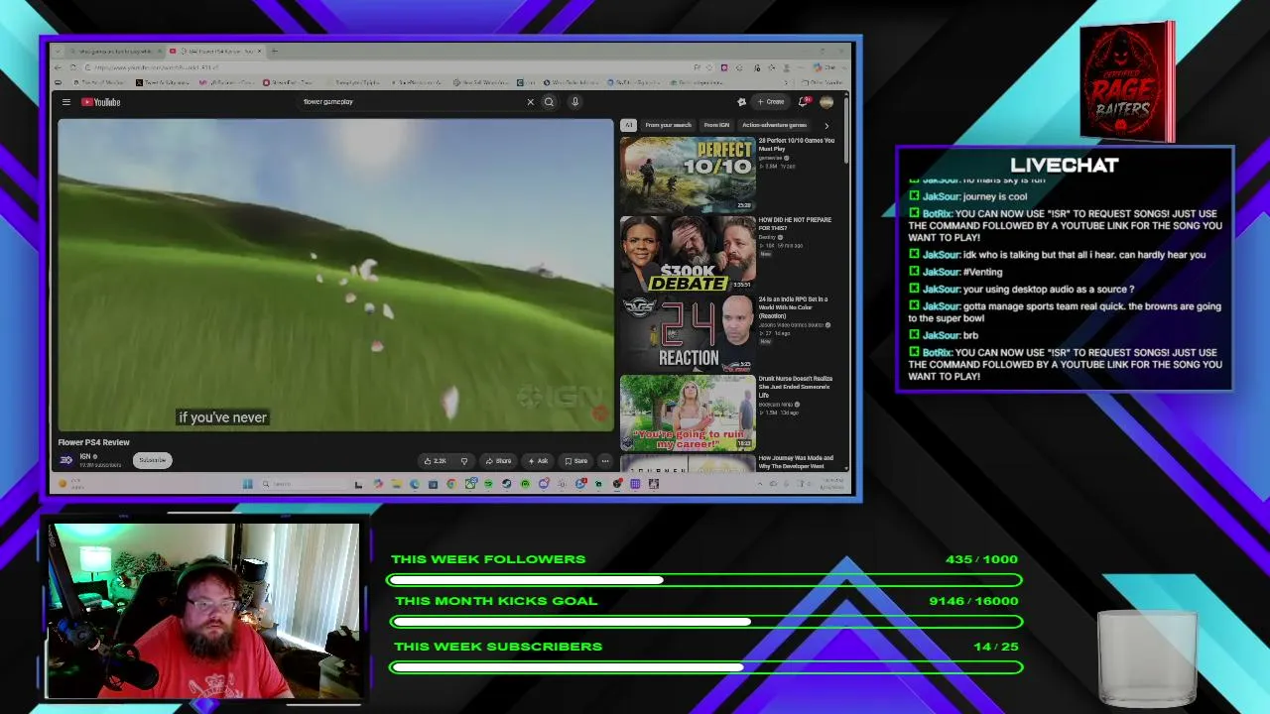Open 'Drunk Nurse Doesn't Realize' title link
Viewport: 1270px width, 714px height.
click(x=795, y=387)
